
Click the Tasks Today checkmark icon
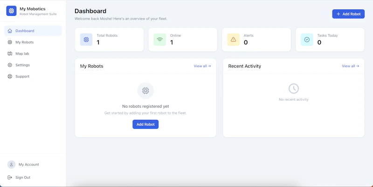(x=307, y=40)
